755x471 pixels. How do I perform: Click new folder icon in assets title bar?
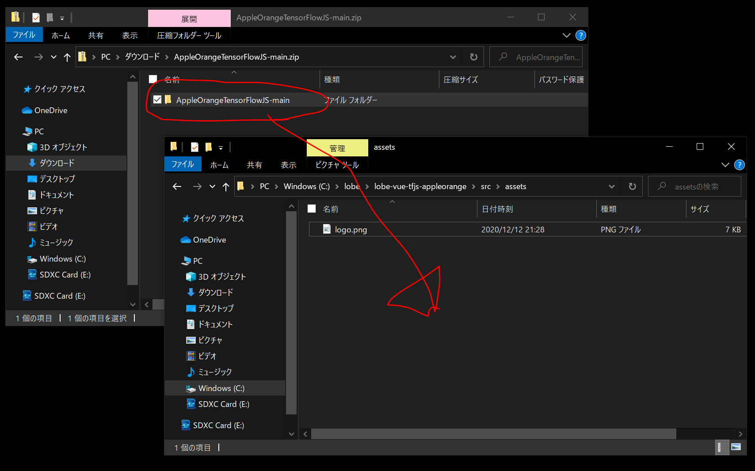[208, 147]
